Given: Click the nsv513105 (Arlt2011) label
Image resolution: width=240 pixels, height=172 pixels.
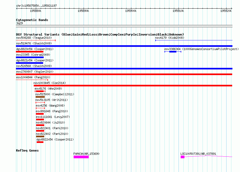Looking at the screenshot, I should [52, 100].
